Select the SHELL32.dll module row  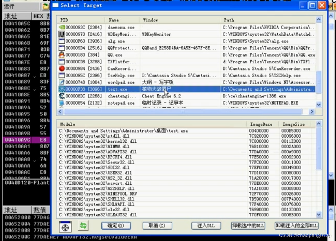coord(186,199)
